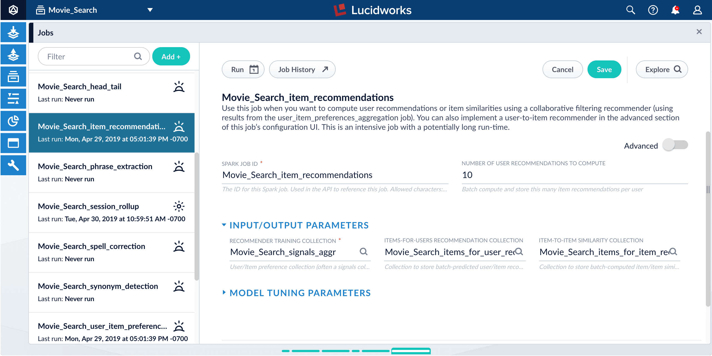Collapse the Input/Output Parameters section

click(x=224, y=225)
